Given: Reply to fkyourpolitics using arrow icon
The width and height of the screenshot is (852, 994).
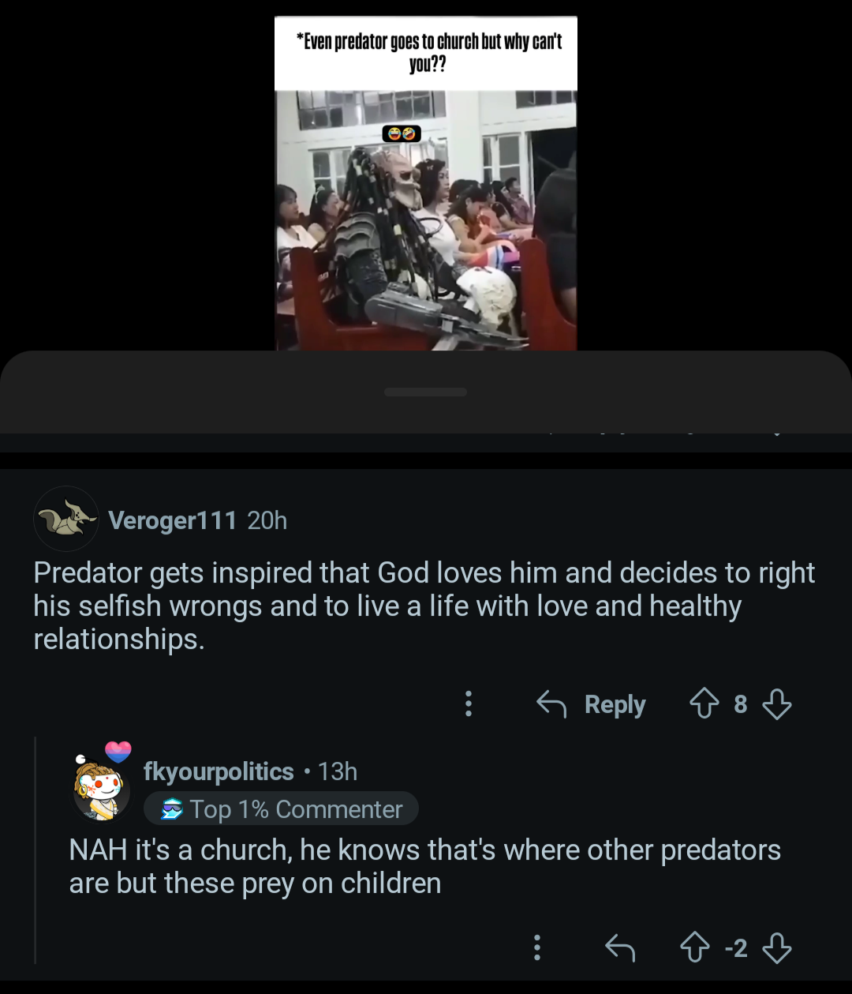Looking at the screenshot, I should [x=620, y=947].
